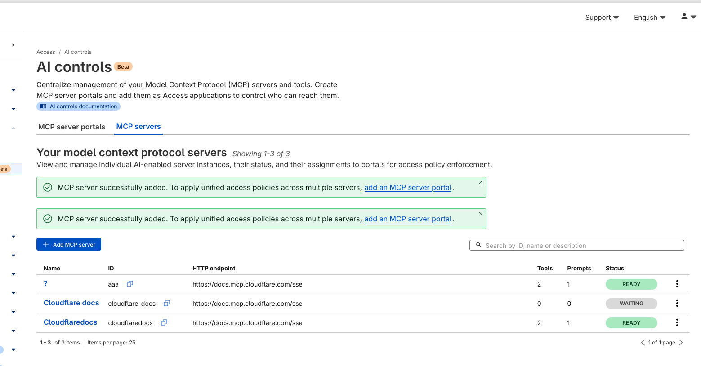Select the MCP servers tab
The width and height of the screenshot is (701, 366).
[138, 127]
